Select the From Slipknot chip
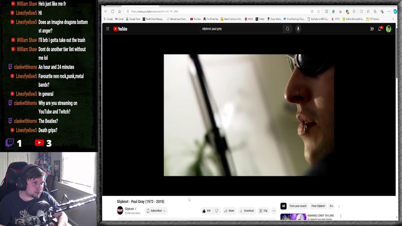The height and width of the screenshot is (226, 402). 318,206
